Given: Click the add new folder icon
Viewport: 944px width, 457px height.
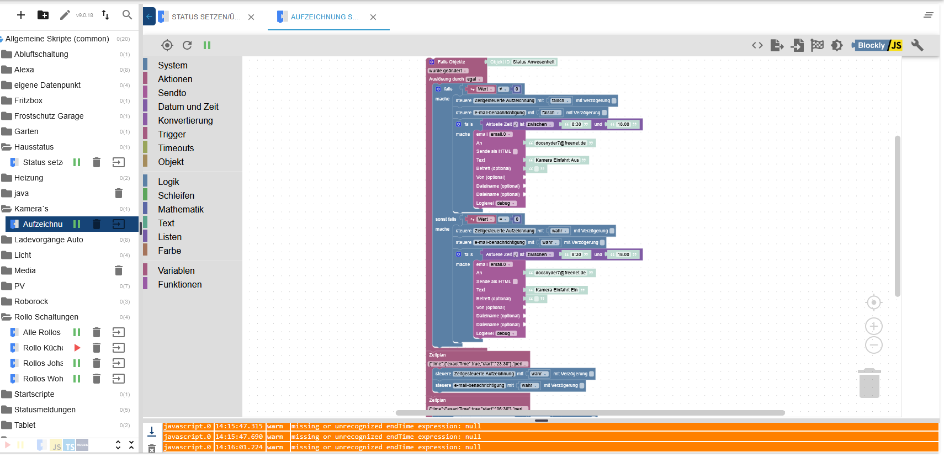Looking at the screenshot, I should coord(43,15).
